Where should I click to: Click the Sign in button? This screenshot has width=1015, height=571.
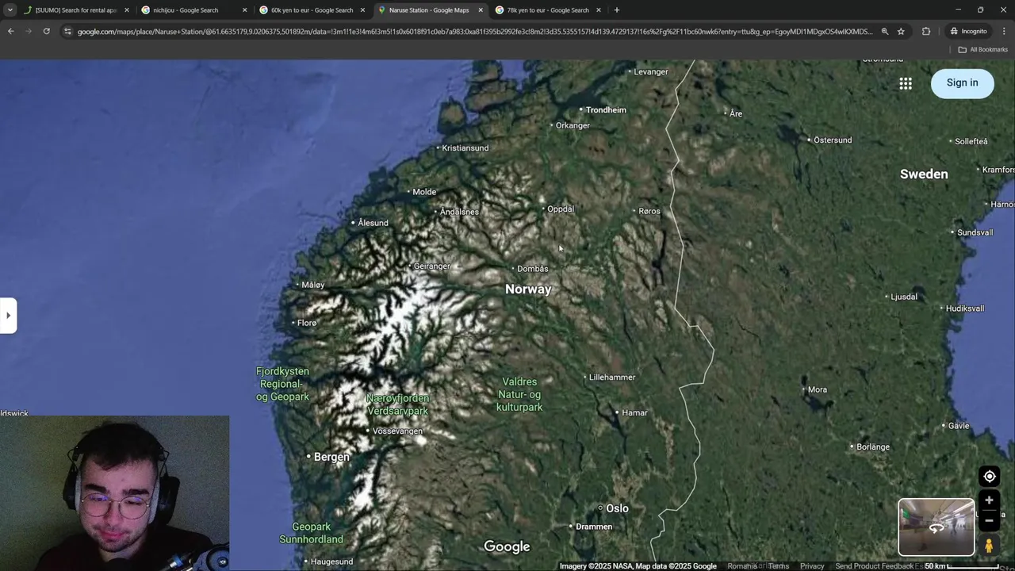(962, 83)
